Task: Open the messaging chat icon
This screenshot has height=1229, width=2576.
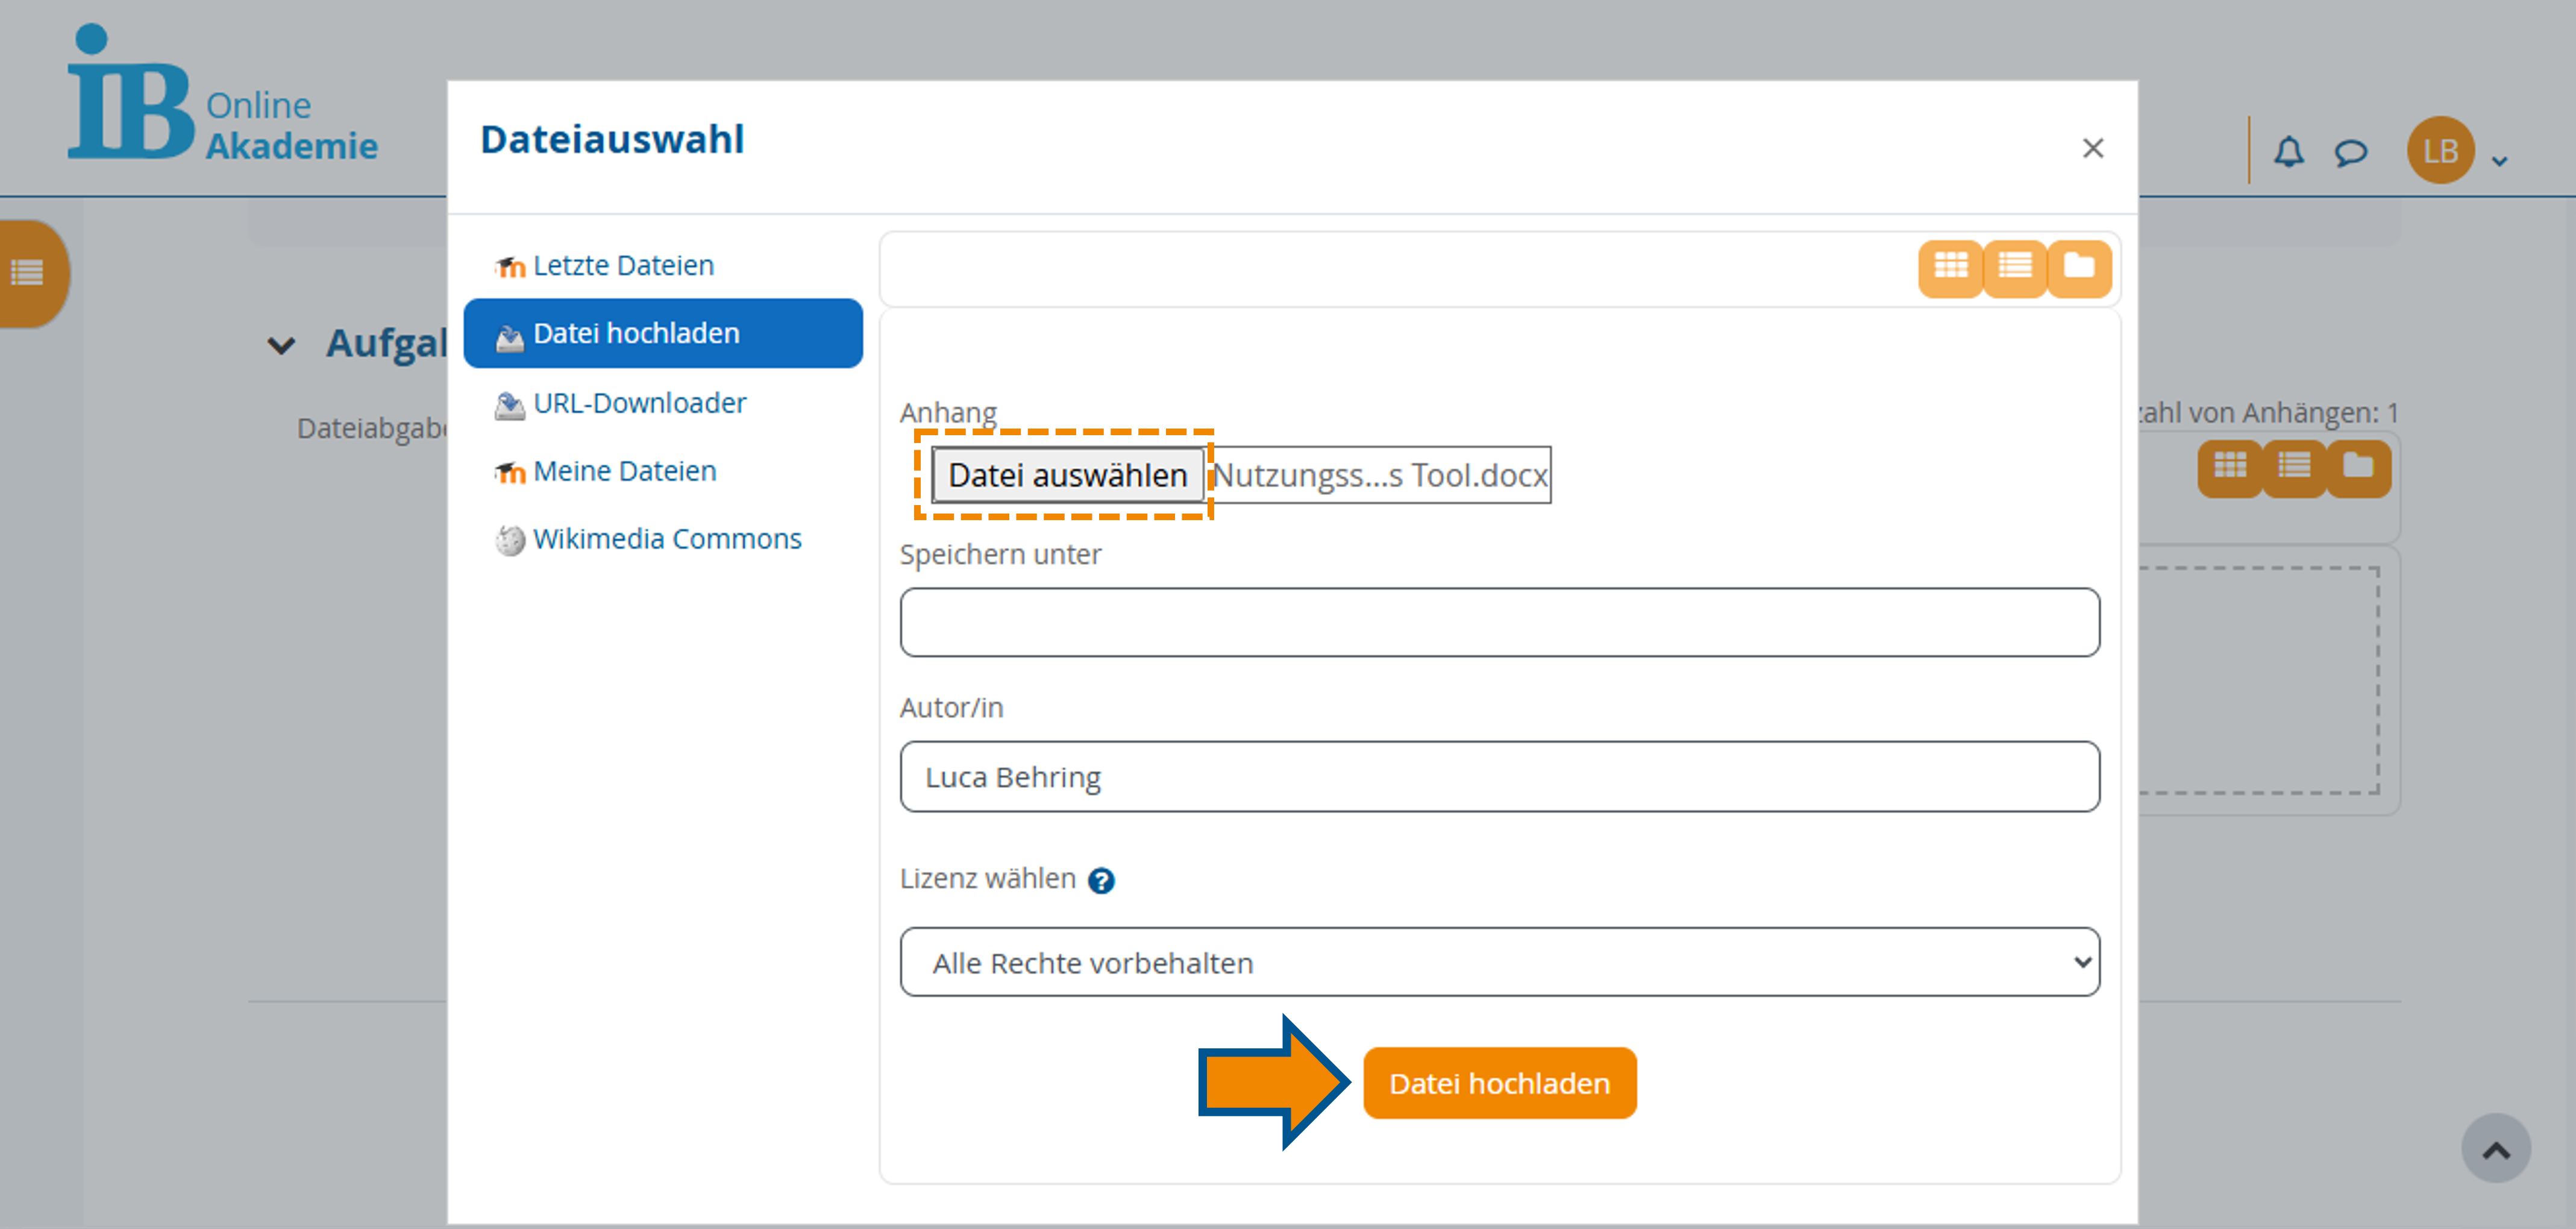Action: [2351, 152]
